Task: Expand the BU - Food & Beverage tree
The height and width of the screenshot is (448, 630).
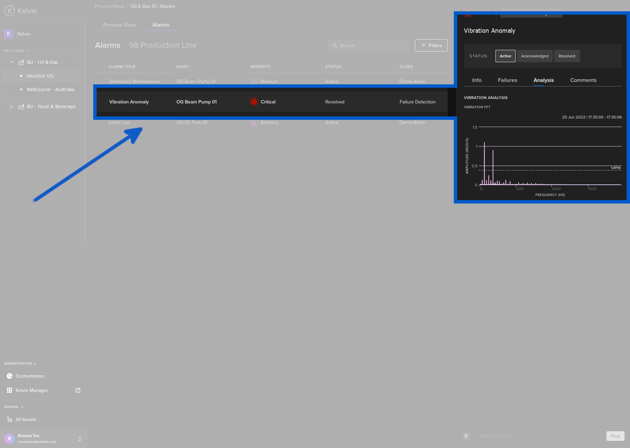Action: click(x=11, y=107)
